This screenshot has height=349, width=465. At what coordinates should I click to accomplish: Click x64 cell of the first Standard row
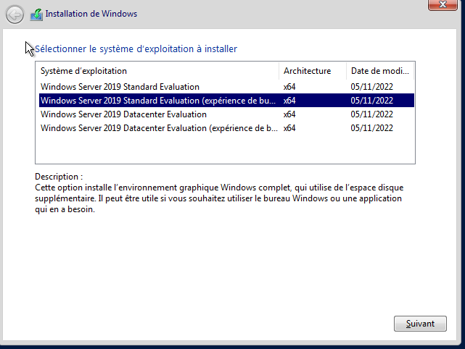coord(289,87)
